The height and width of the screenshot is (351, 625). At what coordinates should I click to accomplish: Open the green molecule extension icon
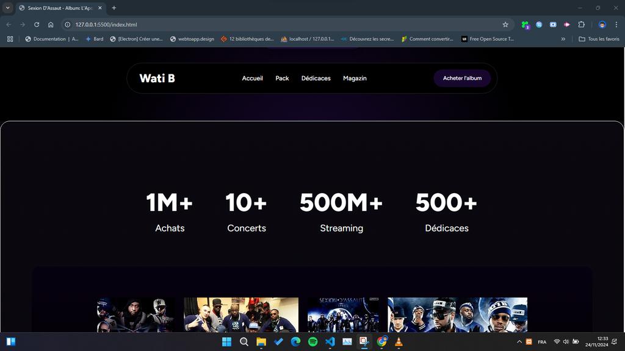[x=526, y=24]
